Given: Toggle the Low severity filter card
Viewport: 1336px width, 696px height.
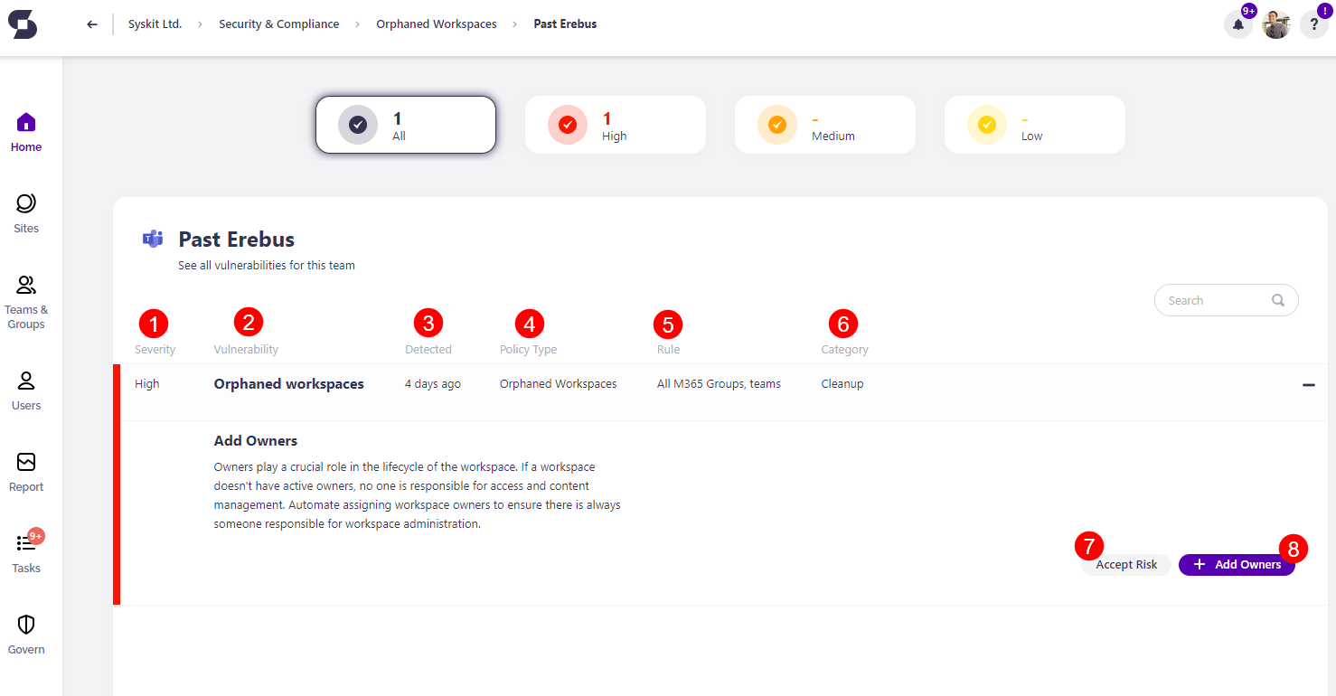Looking at the screenshot, I should [x=1034, y=124].
